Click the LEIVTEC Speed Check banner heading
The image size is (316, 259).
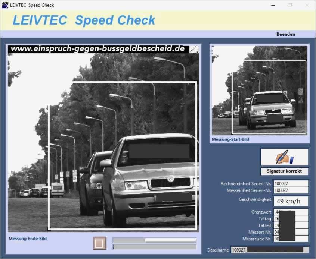(x=84, y=20)
